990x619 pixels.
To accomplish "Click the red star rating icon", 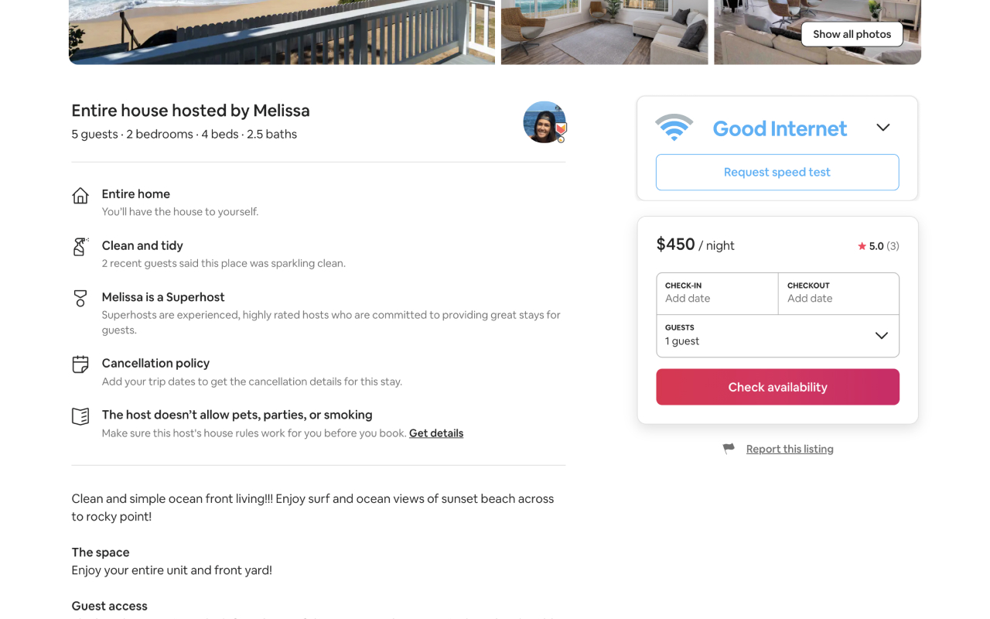I will point(861,245).
